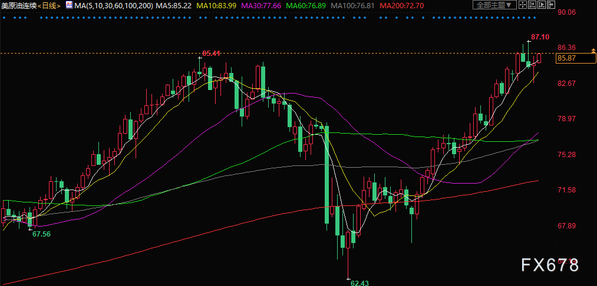597x286 pixels.
Task: Click the current price tag 85.87
Action: (x=576, y=58)
